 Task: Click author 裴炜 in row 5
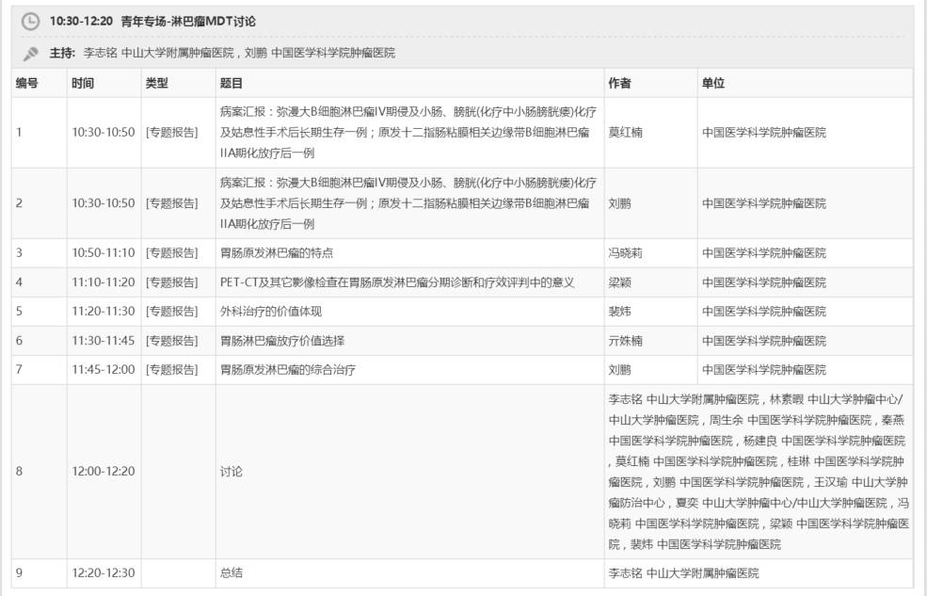click(x=619, y=312)
